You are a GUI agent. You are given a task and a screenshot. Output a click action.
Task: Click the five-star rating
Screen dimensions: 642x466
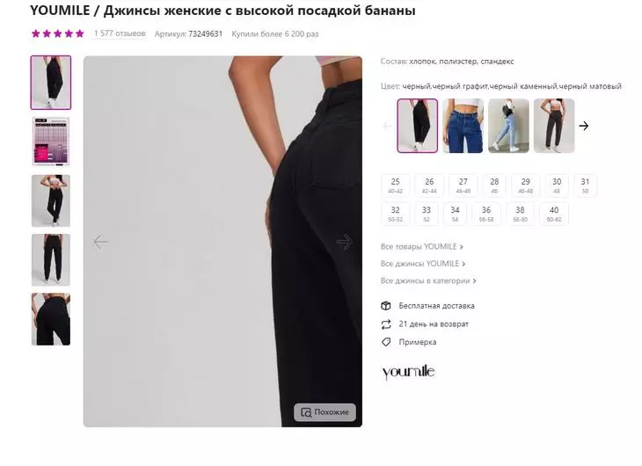pos(58,33)
